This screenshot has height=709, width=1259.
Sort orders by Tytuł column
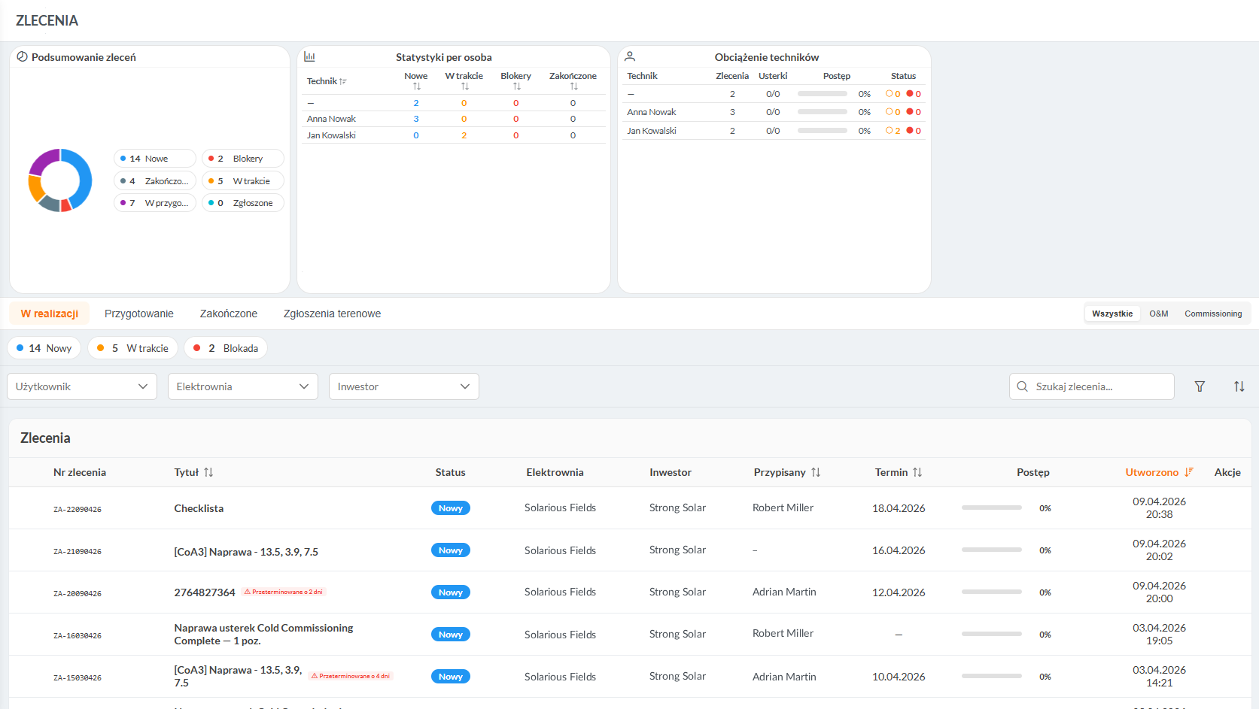[208, 472]
